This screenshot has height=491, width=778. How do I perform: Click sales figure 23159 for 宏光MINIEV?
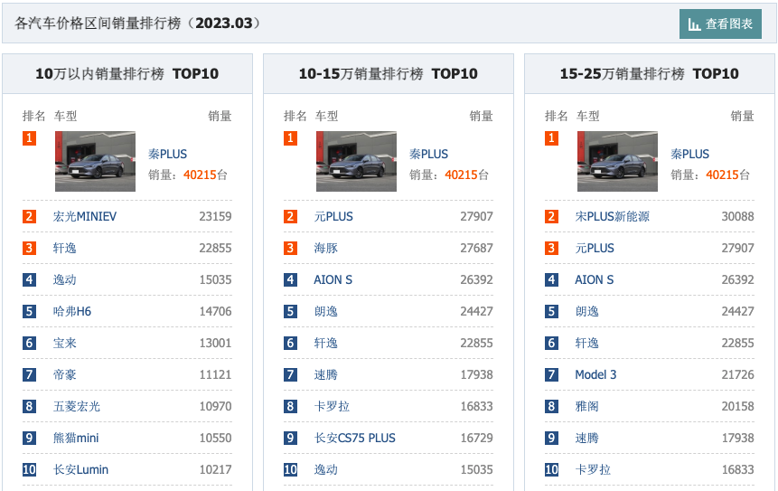(x=215, y=216)
